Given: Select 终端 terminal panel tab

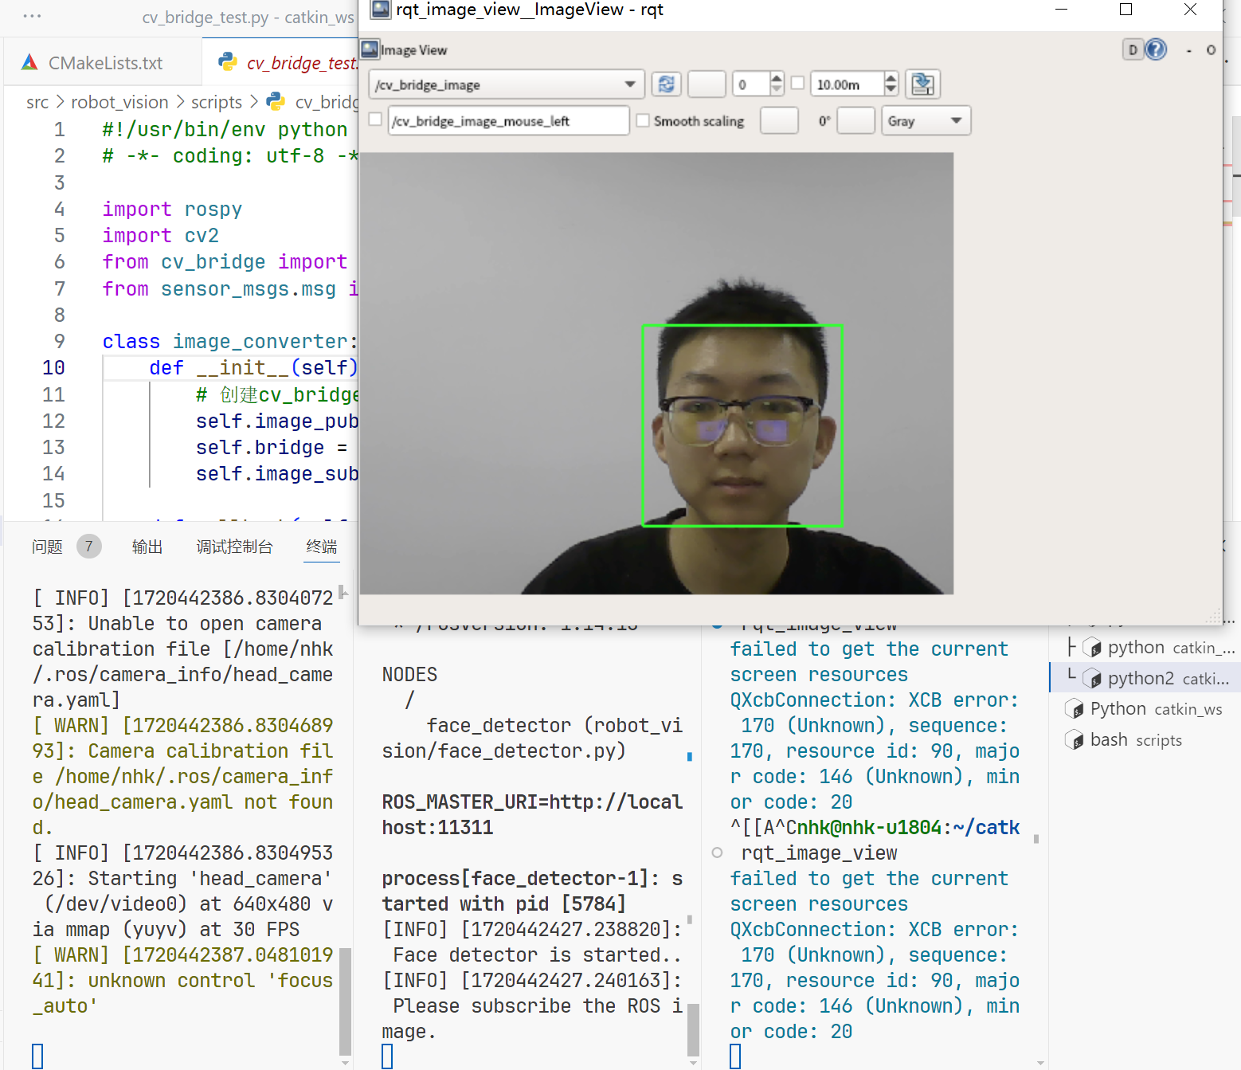Looking at the screenshot, I should [322, 547].
